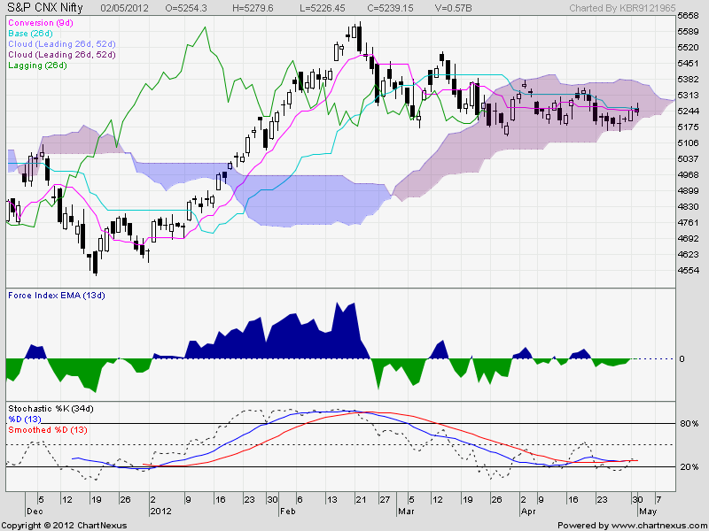The width and height of the screenshot is (709, 531).
Task: Click the 5037 price axis label
Action: coord(689,159)
